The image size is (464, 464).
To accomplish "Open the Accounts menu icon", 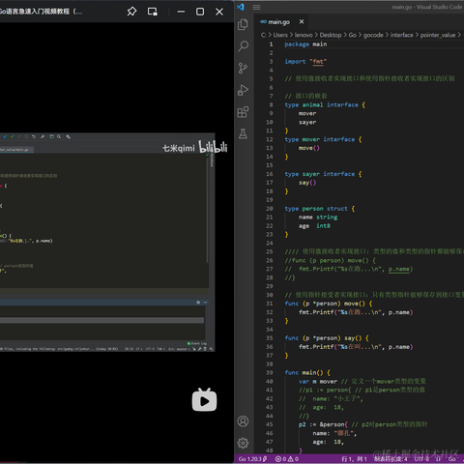I will 243,421.
